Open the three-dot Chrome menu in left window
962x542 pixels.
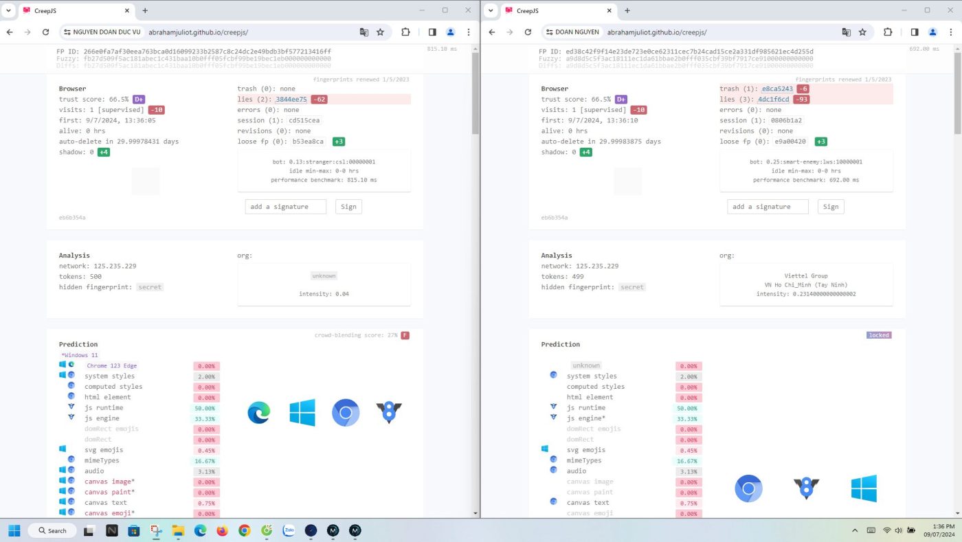tap(469, 32)
